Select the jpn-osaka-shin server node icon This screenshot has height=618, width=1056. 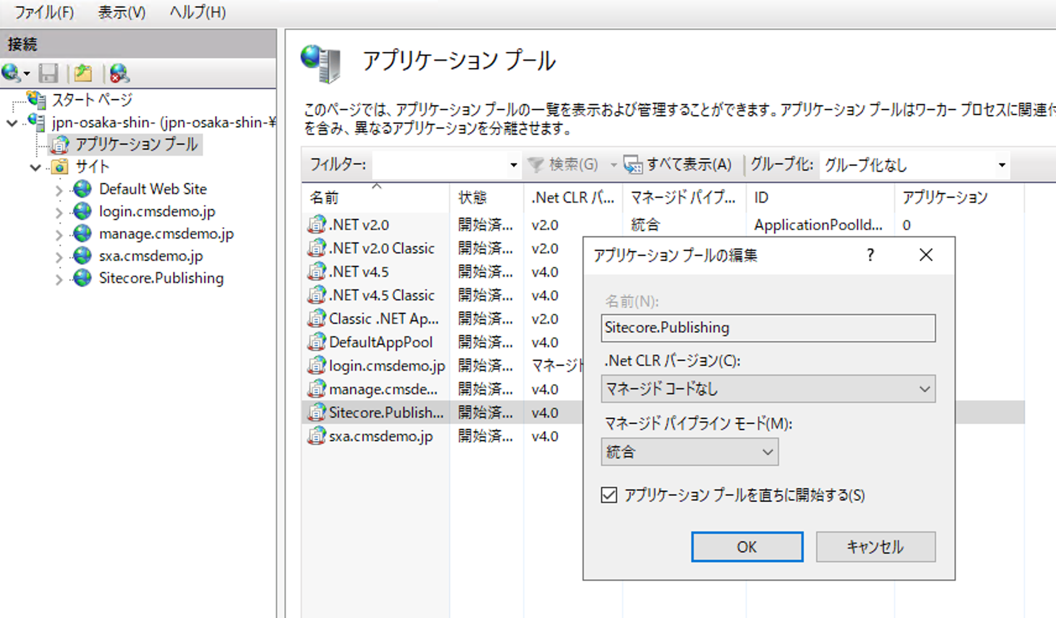(36, 122)
